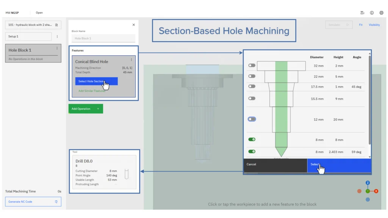The width and height of the screenshot is (388, 218).
Task: Click Generate NC Code button
Action: point(33,202)
